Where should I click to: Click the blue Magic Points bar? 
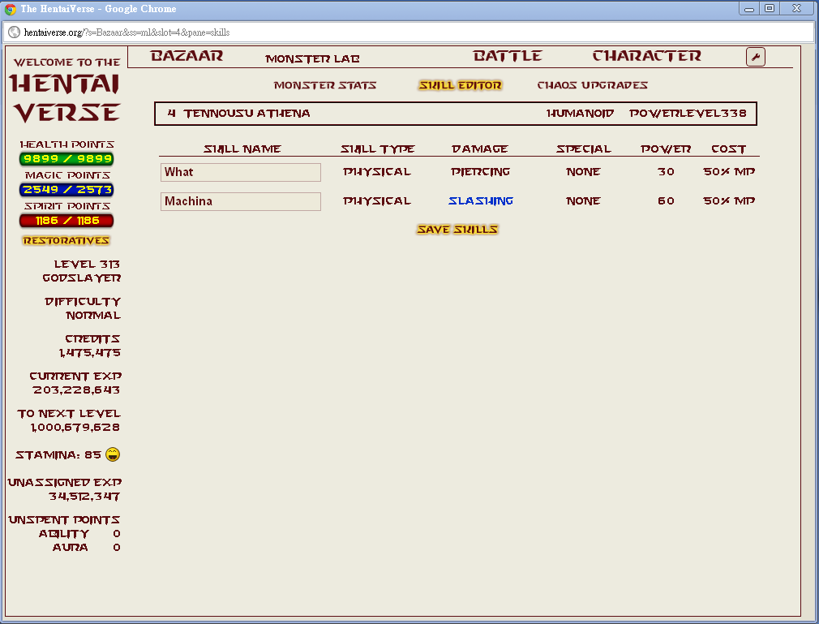[67, 190]
